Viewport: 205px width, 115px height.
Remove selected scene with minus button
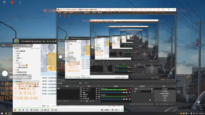point(61,101)
